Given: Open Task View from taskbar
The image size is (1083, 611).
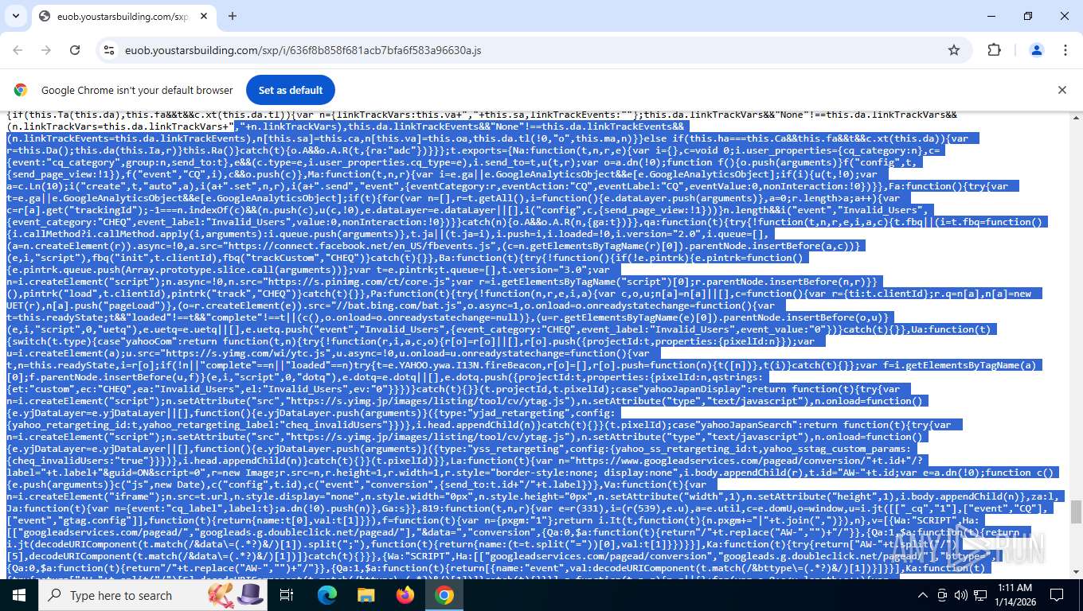Looking at the screenshot, I should [x=287, y=595].
